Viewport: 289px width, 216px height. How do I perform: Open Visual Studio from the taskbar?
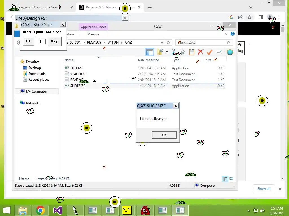(58, 210)
